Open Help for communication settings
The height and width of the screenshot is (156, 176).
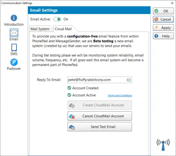[163, 36]
